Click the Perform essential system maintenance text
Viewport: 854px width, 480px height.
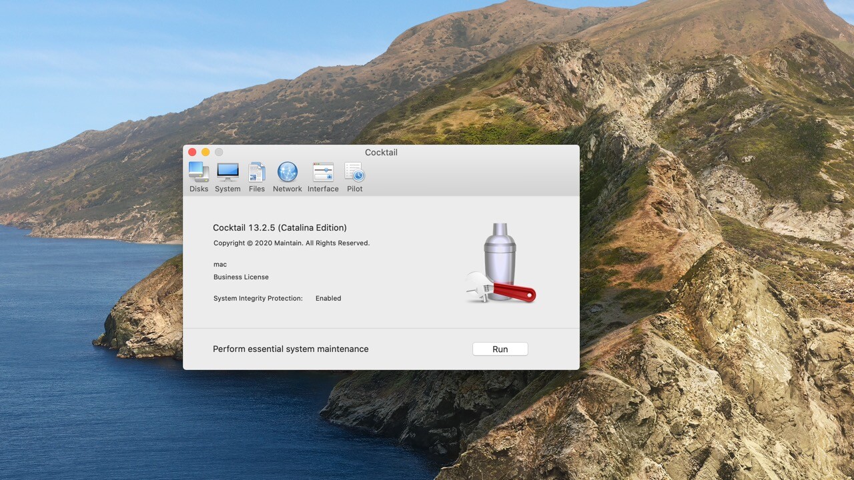pos(291,349)
